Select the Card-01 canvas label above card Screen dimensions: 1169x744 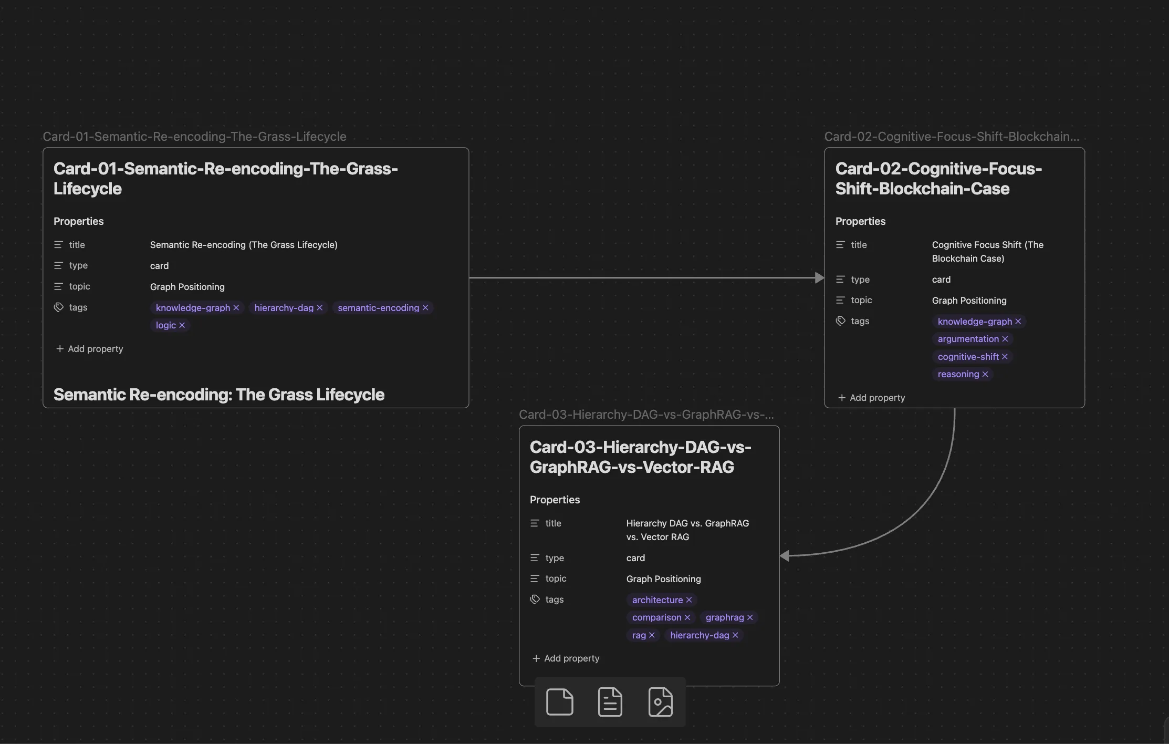click(194, 137)
